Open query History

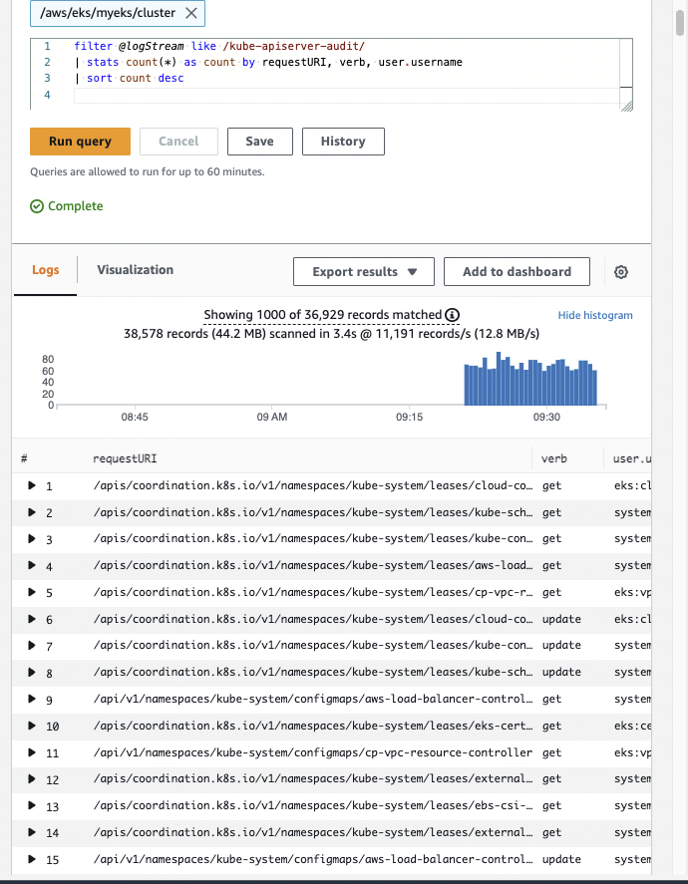[x=343, y=142]
